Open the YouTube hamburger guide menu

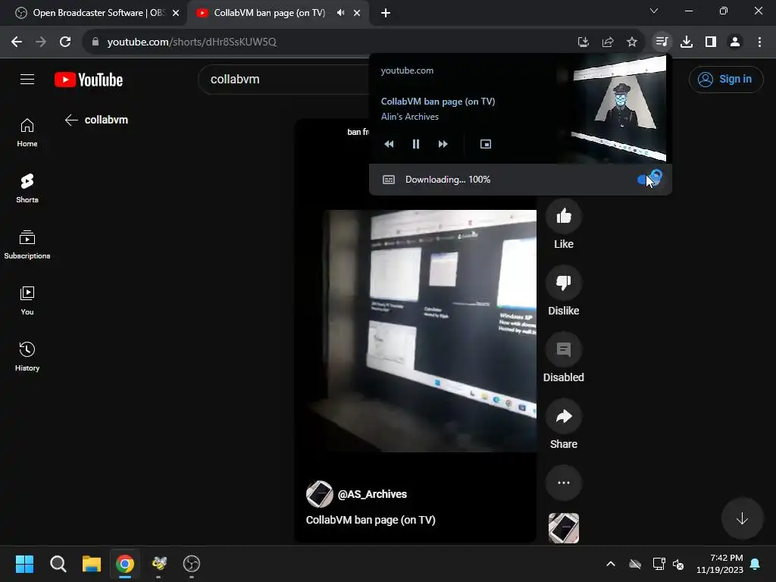coord(27,79)
